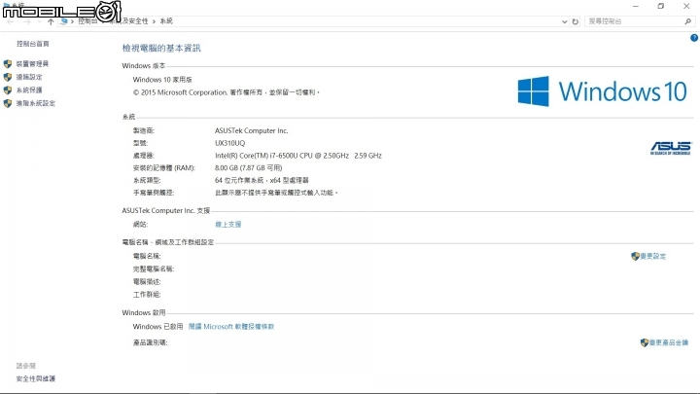Select 系統 breadcrumb in address bar
Image resolution: width=700 pixels, height=394 pixels.
point(166,21)
